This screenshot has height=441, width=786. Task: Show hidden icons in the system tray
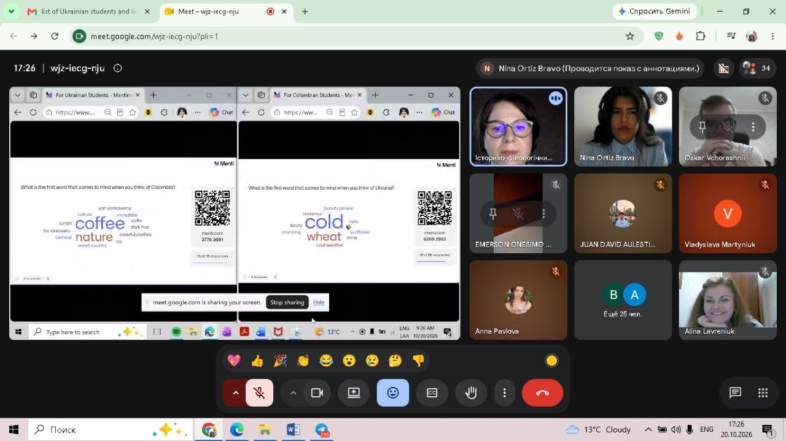click(x=648, y=429)
